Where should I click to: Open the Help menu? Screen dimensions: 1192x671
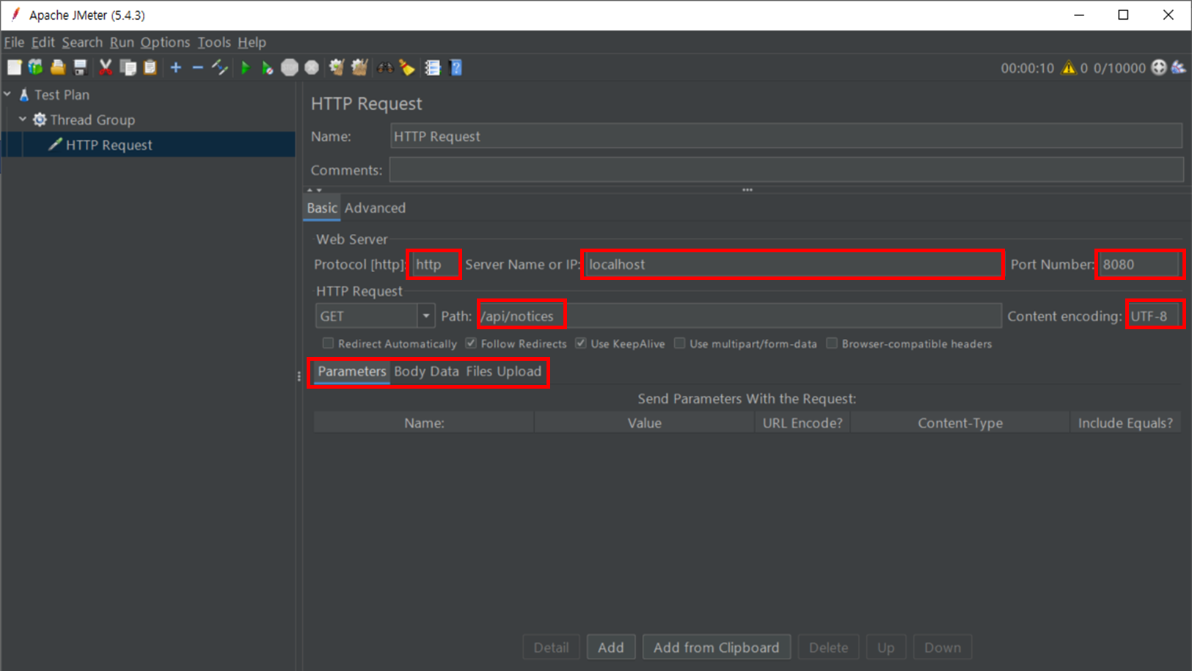pyautogui.click(x=252, y=43)
